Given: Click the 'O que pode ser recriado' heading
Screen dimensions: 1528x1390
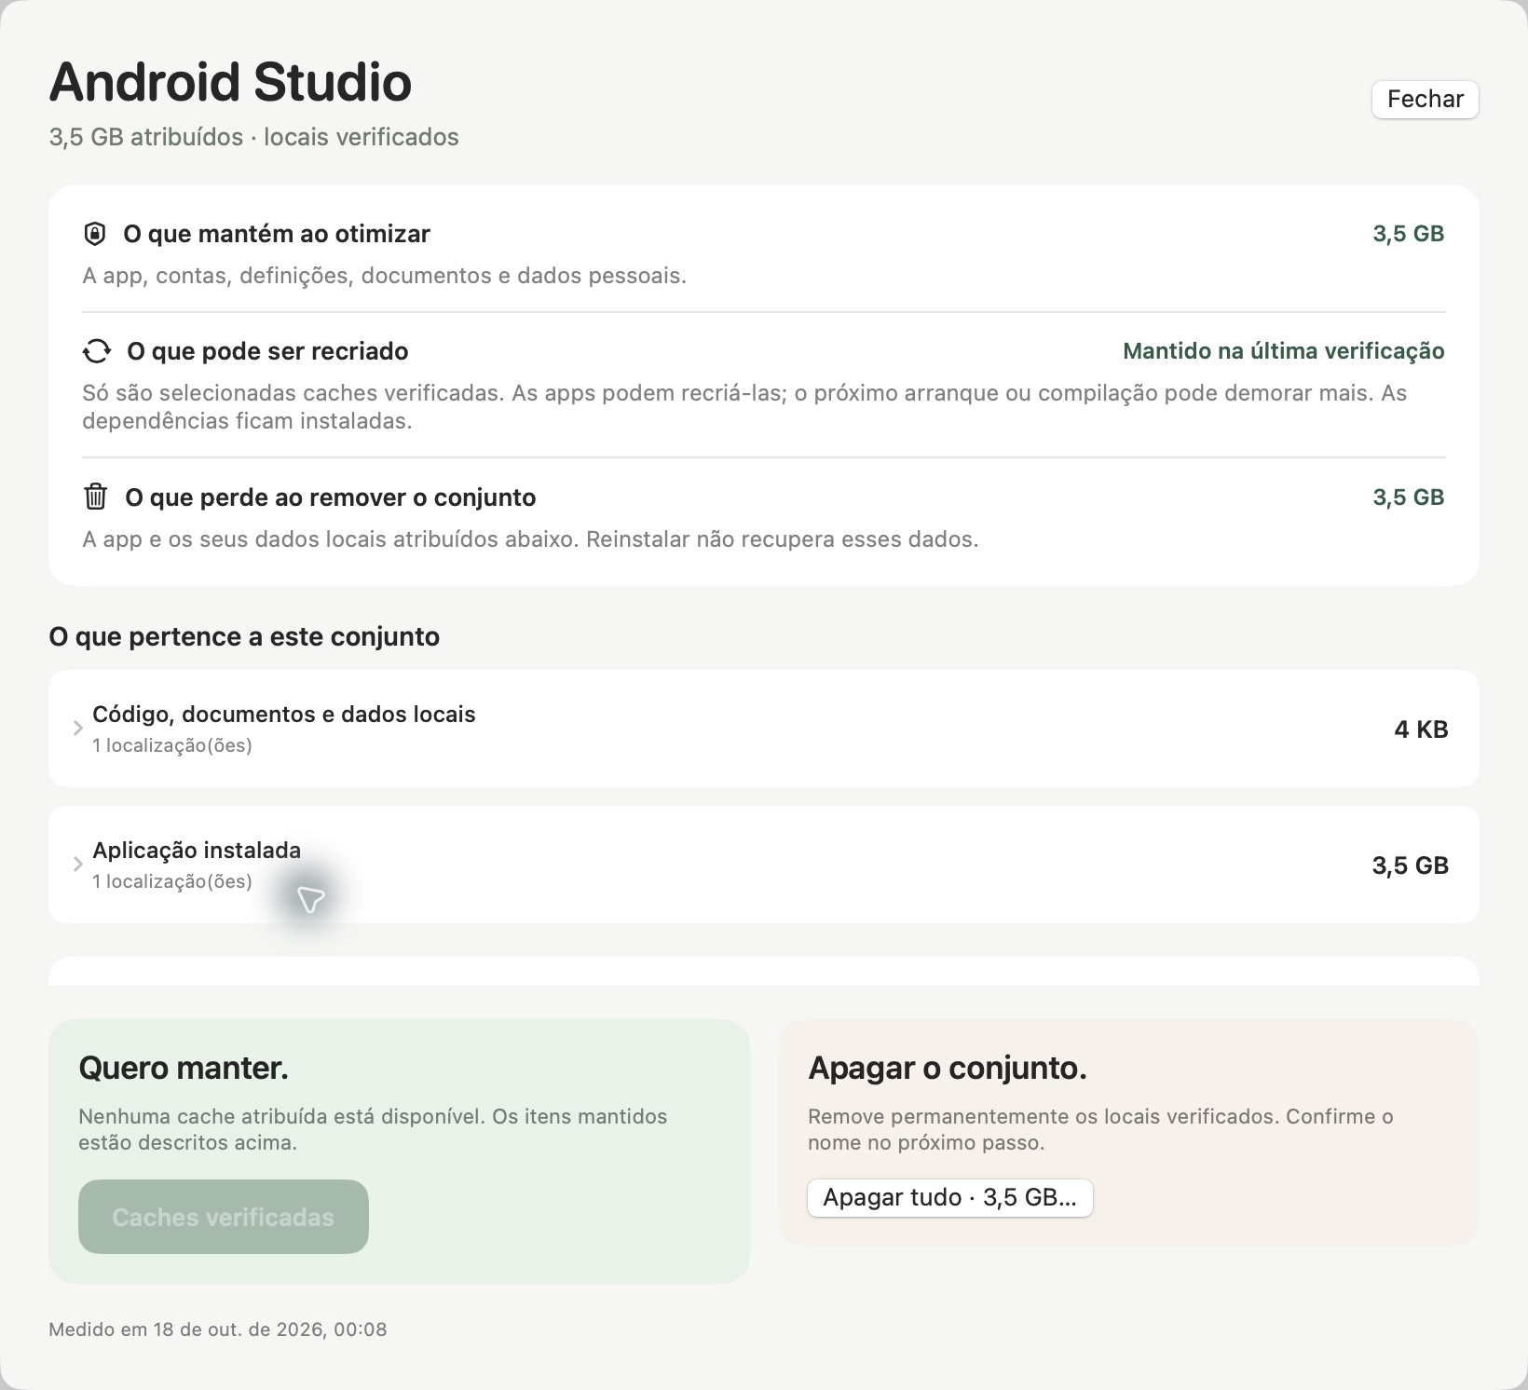Looking at the screenshot, I should click(x=267, y=351).
